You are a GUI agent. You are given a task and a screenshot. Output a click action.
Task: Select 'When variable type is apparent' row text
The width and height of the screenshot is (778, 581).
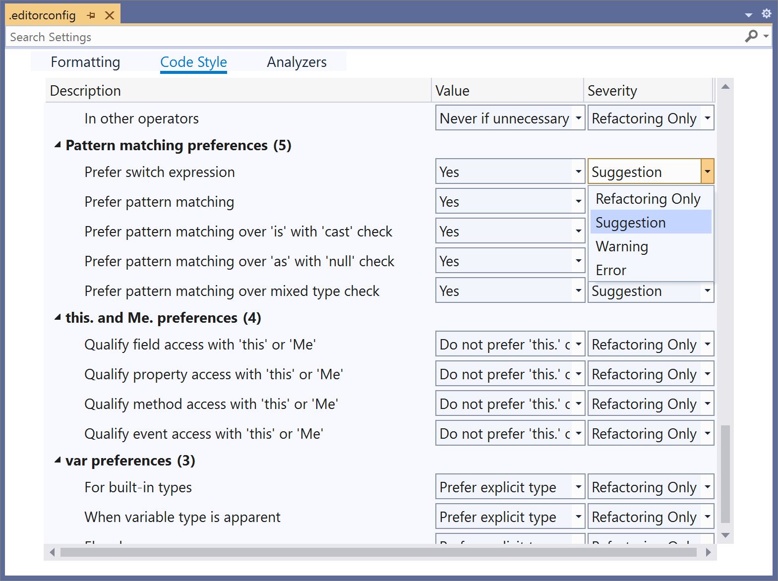coord(182,517)
